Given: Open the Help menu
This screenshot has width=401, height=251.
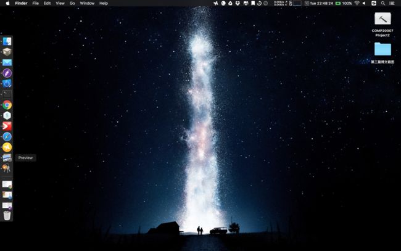Looking at the screenshot, I should point(104,3).
